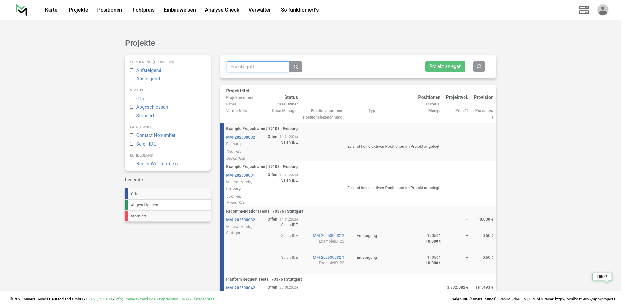Viewport: 625px width, 307px height.
Task: Open the user profile avatar
Action: [603, 10]
